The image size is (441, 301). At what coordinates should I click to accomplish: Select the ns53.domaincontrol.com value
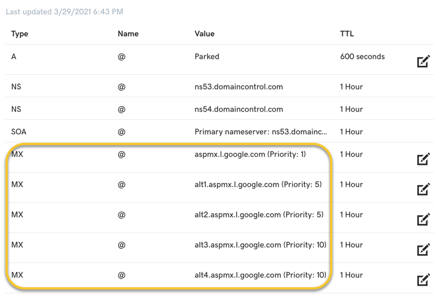(238, 86)
